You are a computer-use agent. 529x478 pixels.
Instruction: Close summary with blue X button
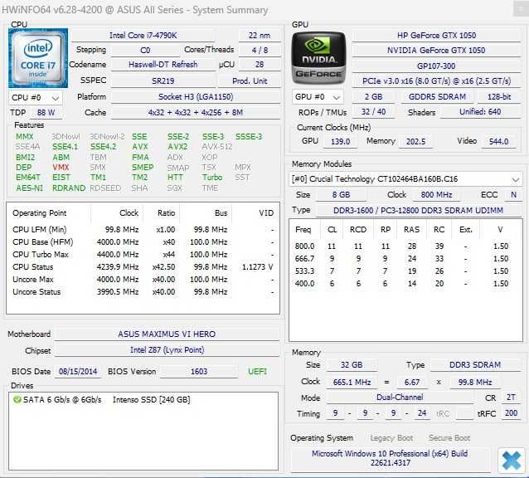(512, 461)
